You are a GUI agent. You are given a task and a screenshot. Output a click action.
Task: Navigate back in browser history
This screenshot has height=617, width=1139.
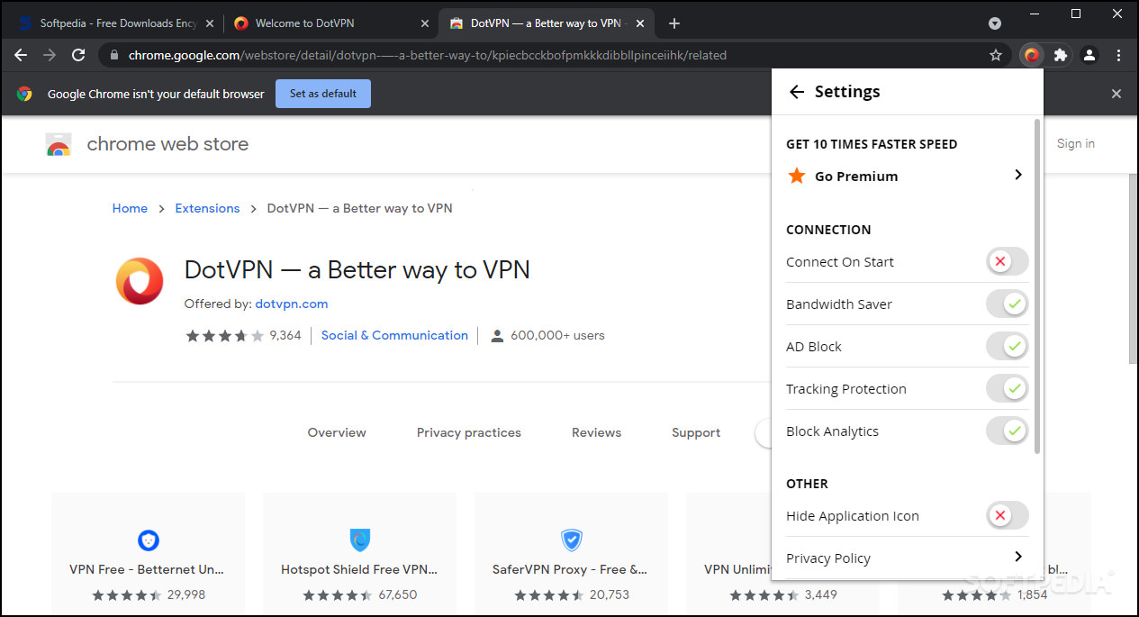21,55
